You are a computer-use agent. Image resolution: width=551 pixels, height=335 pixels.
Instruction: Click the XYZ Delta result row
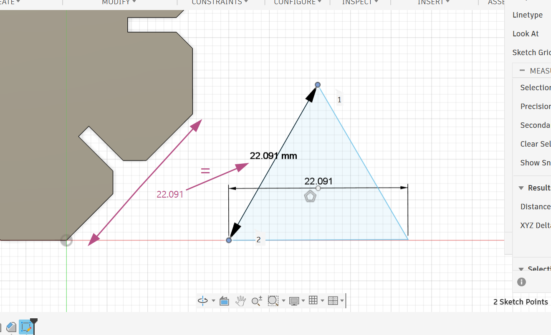(x=536, y=226)
